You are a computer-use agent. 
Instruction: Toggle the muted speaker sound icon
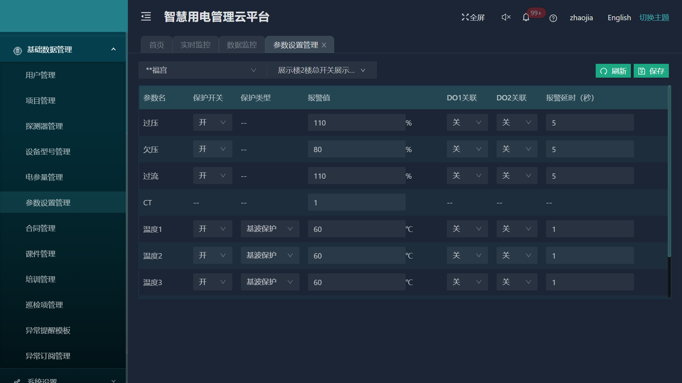[x=506, y=17]
